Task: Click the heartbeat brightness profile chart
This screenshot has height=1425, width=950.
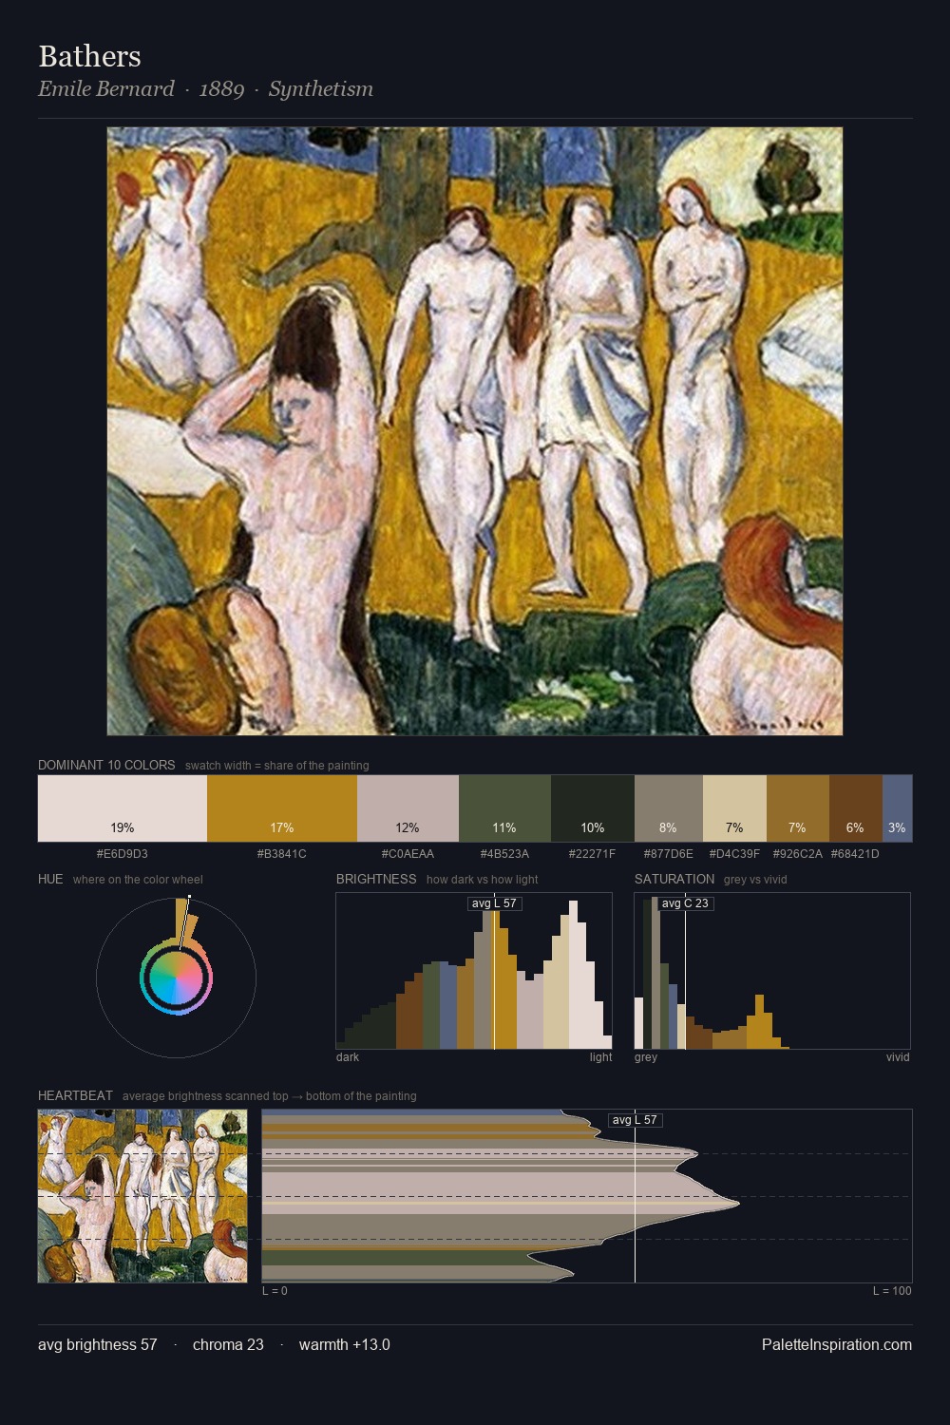Action: pos(587,1196)
